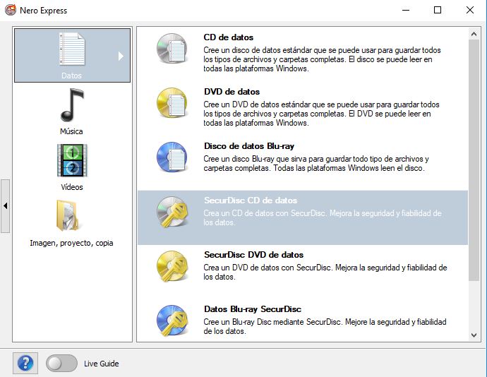
Task: Select the blue Blu-ray data disc icon
Action: pos(172,158)
